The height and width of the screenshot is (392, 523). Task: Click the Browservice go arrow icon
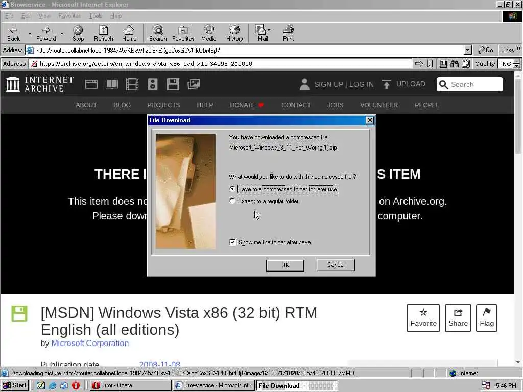click(x=419, y=64)
